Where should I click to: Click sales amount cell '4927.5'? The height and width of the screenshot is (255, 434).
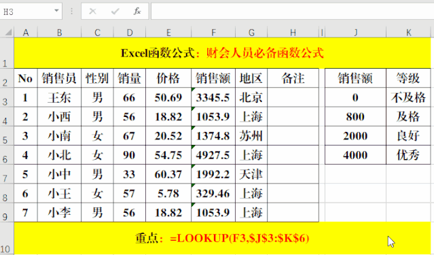[213, 155]
